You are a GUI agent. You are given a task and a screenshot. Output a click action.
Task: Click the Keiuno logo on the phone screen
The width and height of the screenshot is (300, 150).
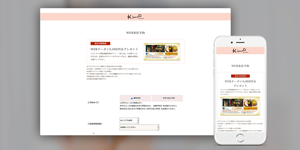[240, 51]
